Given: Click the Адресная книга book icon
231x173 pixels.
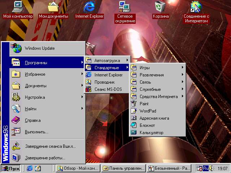Looking at the screenshot, I should tap(134, 118).
